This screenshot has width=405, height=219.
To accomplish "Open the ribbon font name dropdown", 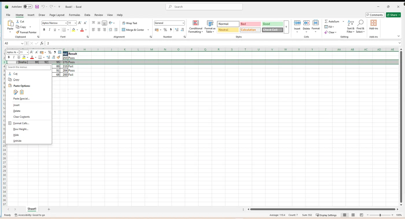I will (x=66, y=23).
